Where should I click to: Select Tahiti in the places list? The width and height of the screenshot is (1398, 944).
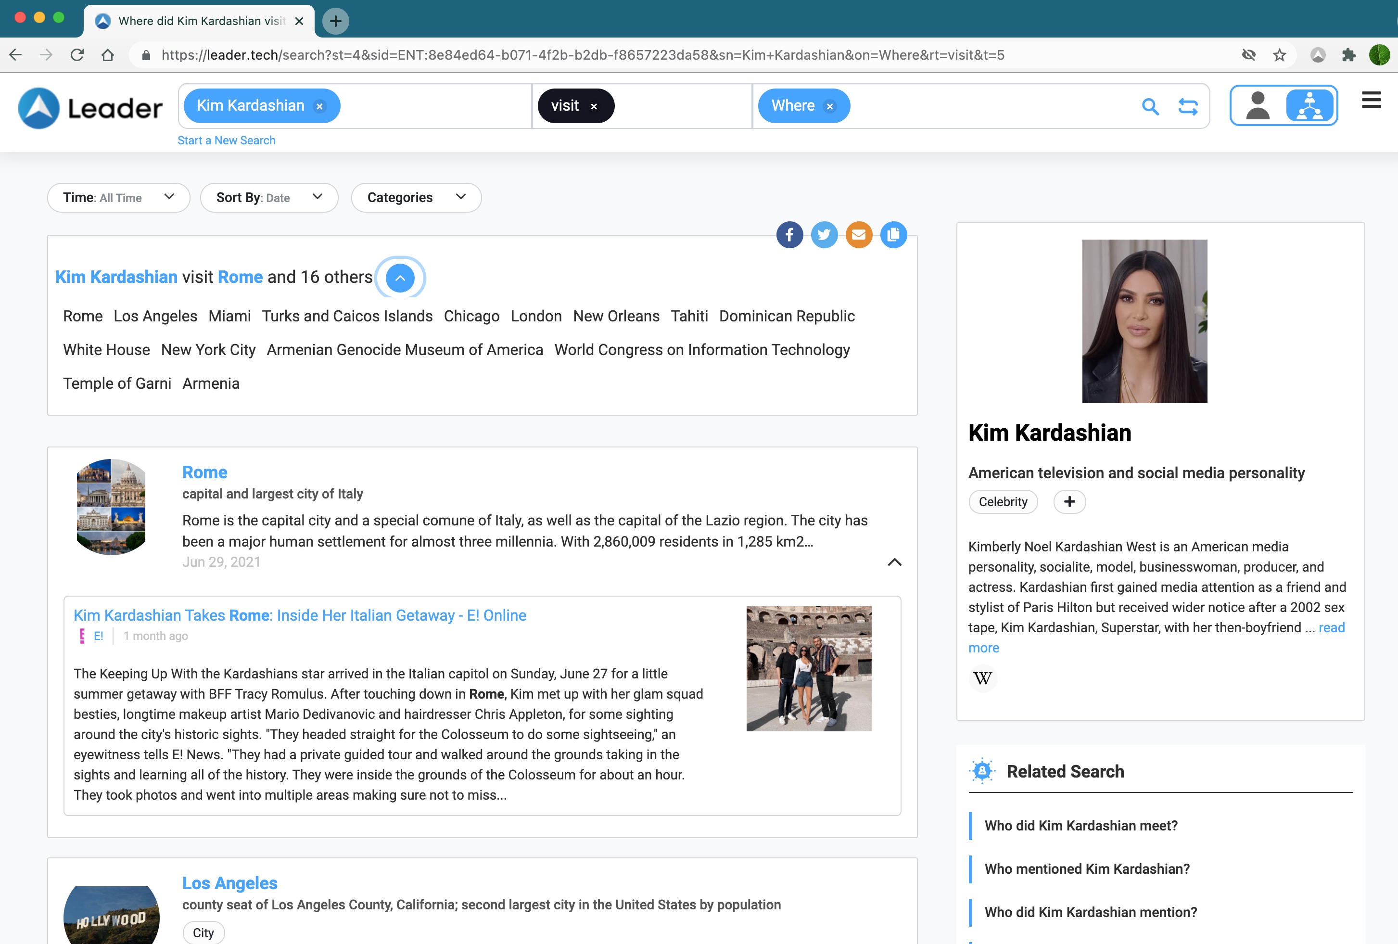689,316
